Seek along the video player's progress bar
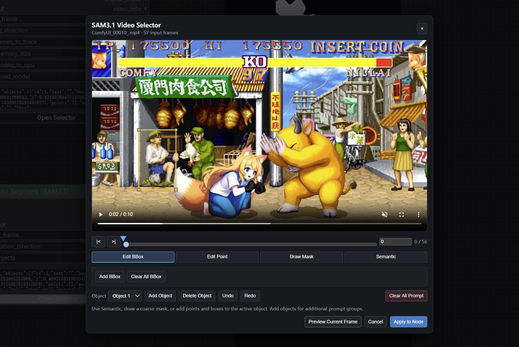 coord(259,223)
